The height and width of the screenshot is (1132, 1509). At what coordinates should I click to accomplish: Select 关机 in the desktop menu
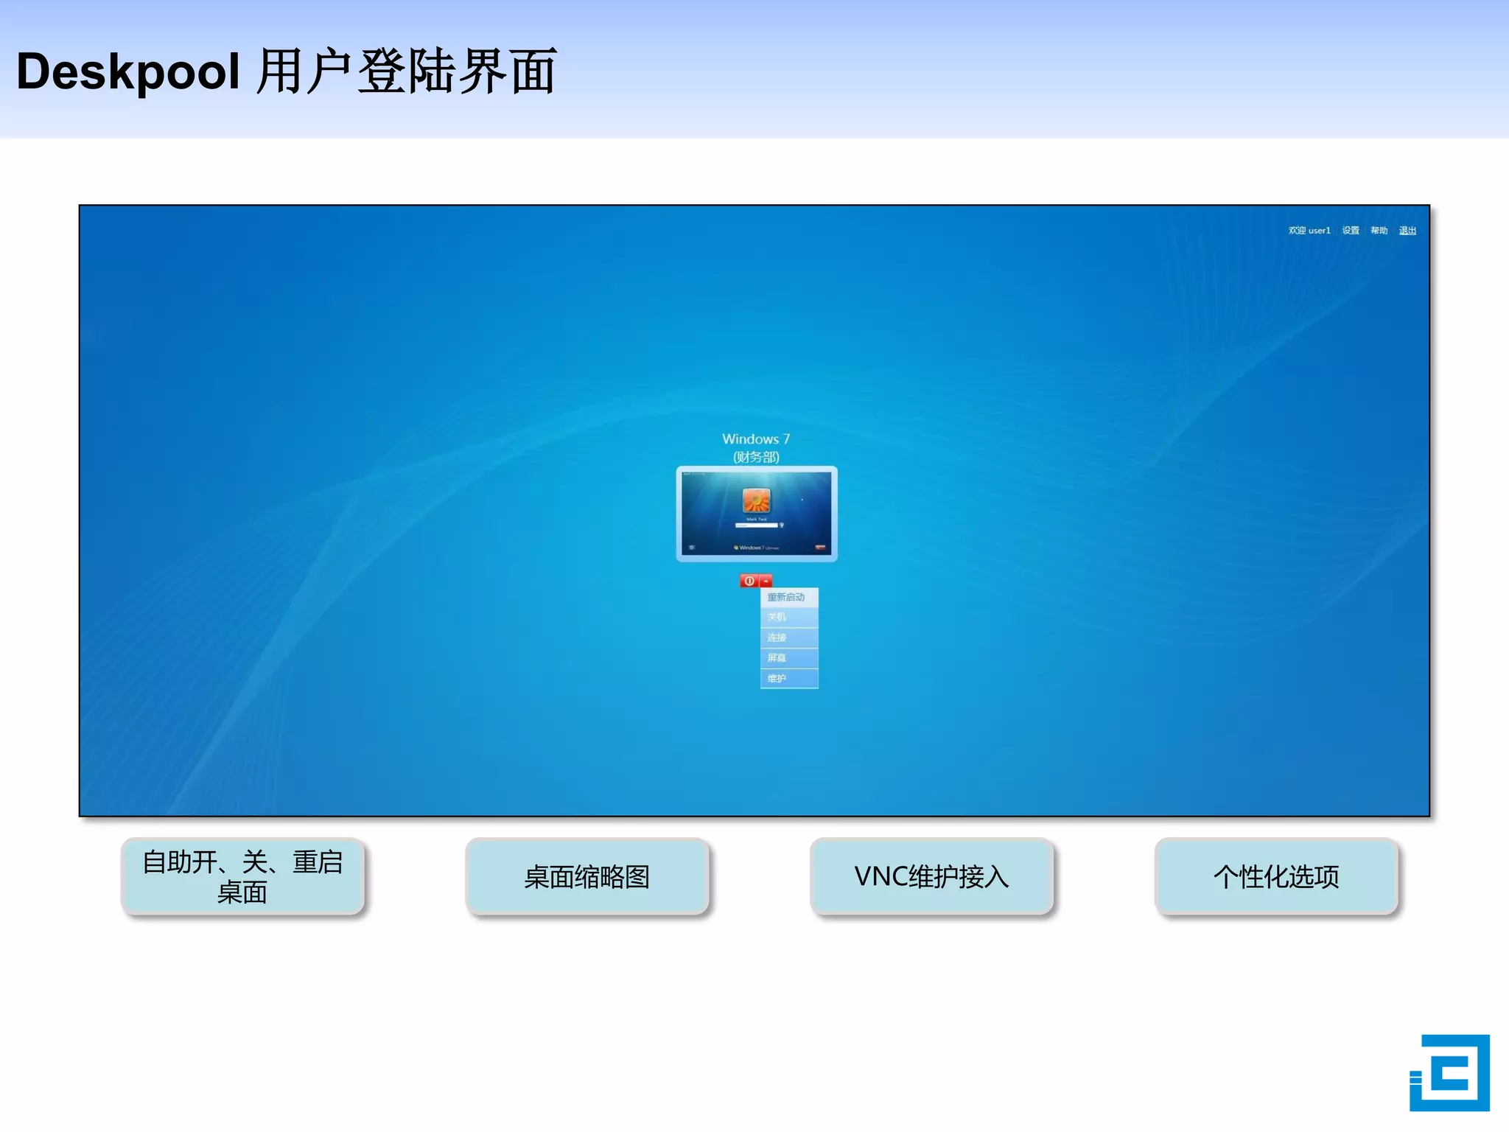[789, 617]
